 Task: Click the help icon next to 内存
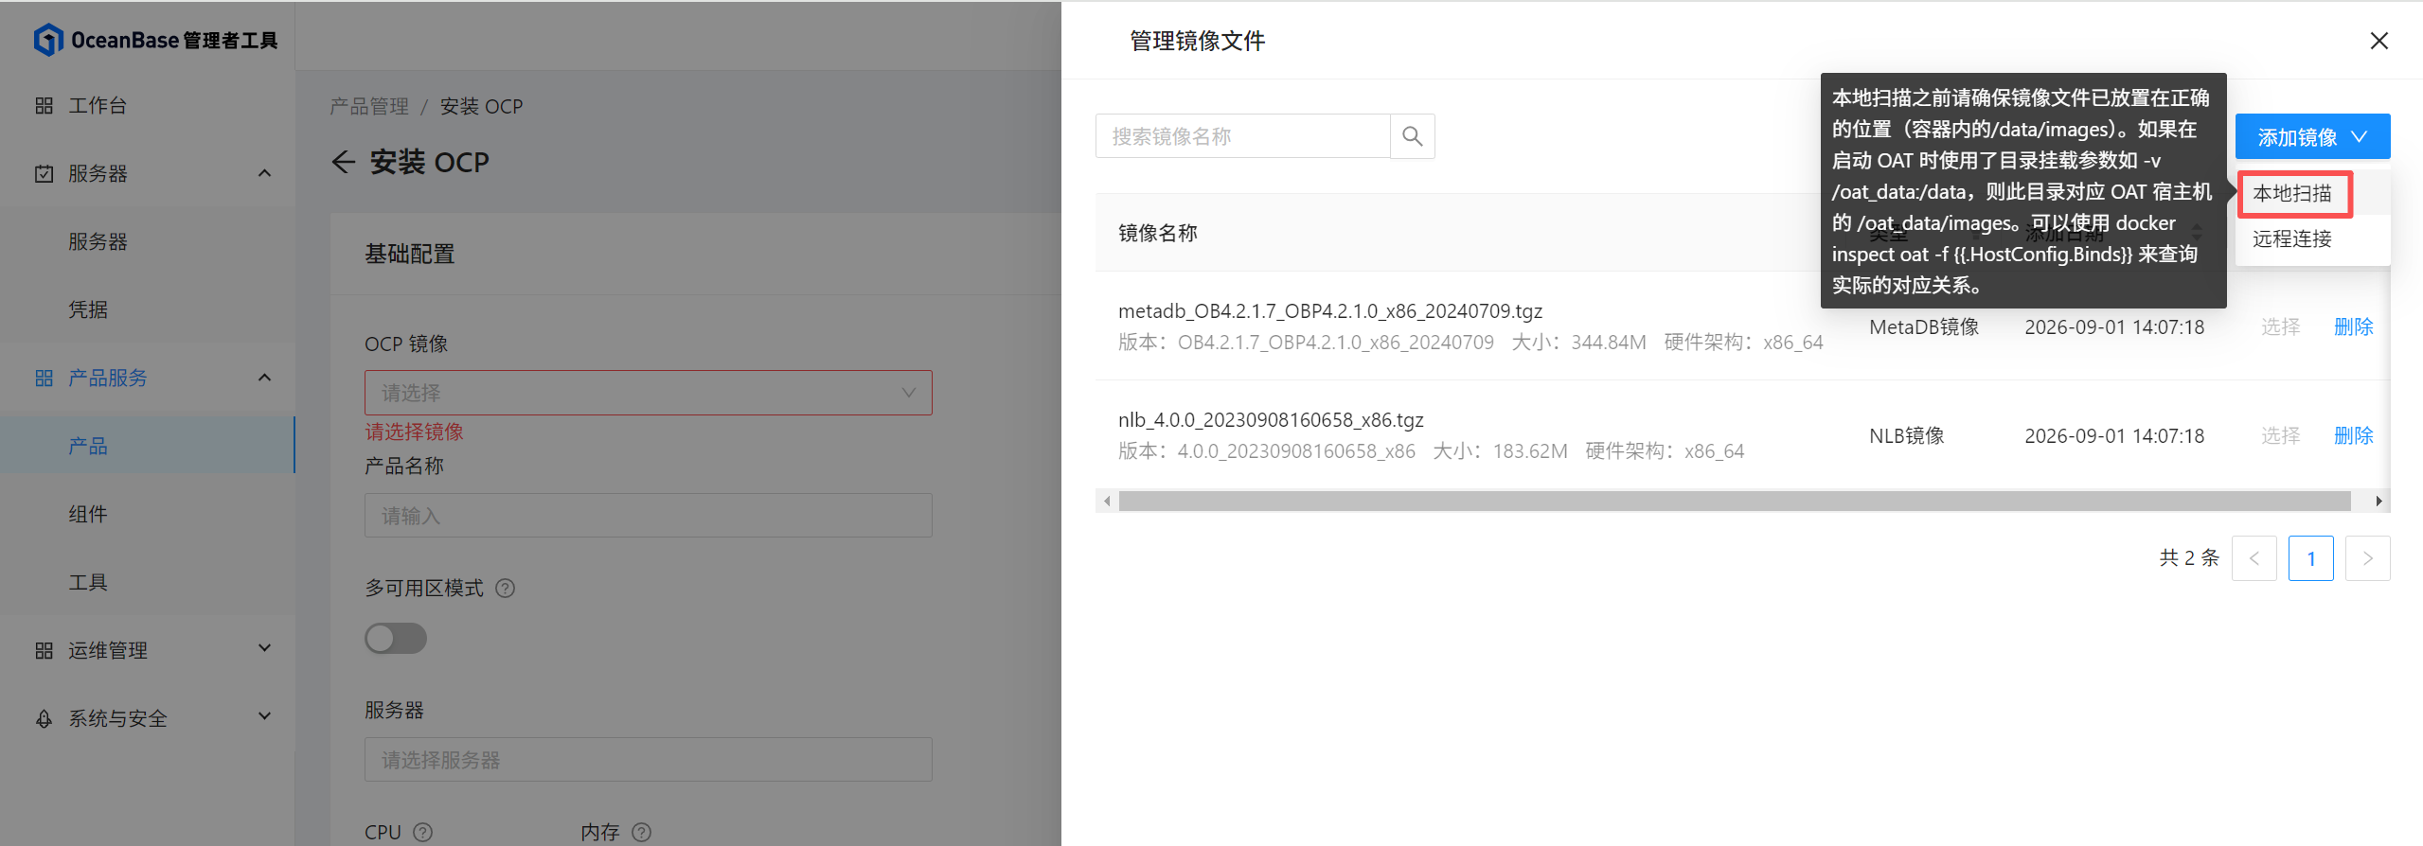coord(641,832)
